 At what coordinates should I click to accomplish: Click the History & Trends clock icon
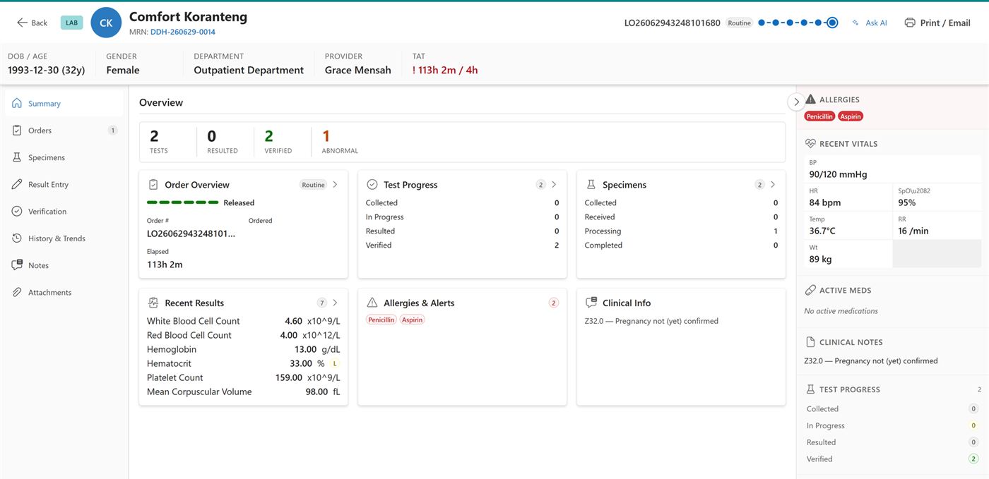(x=17, y=238)
